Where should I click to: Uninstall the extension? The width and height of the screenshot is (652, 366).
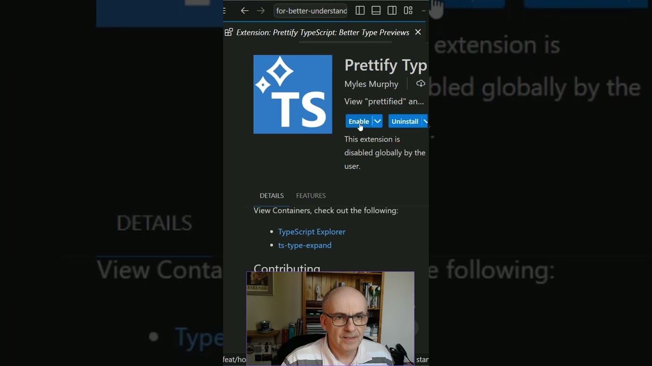405,121
